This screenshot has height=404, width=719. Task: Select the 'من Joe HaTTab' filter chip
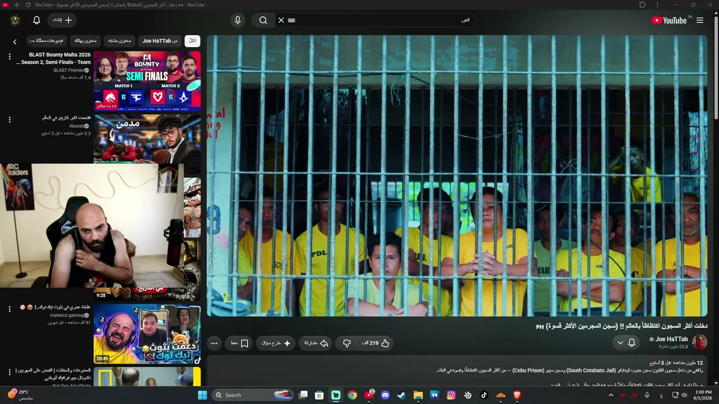(160, 41)
